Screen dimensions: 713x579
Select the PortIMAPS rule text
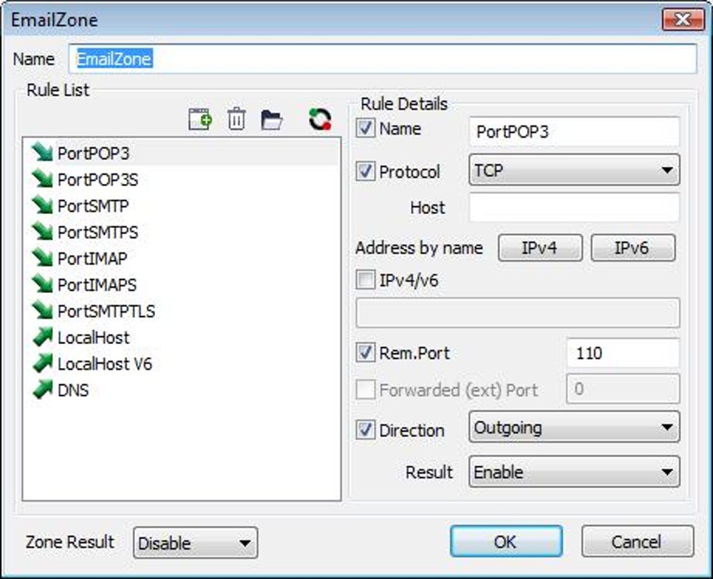(97, 285)
